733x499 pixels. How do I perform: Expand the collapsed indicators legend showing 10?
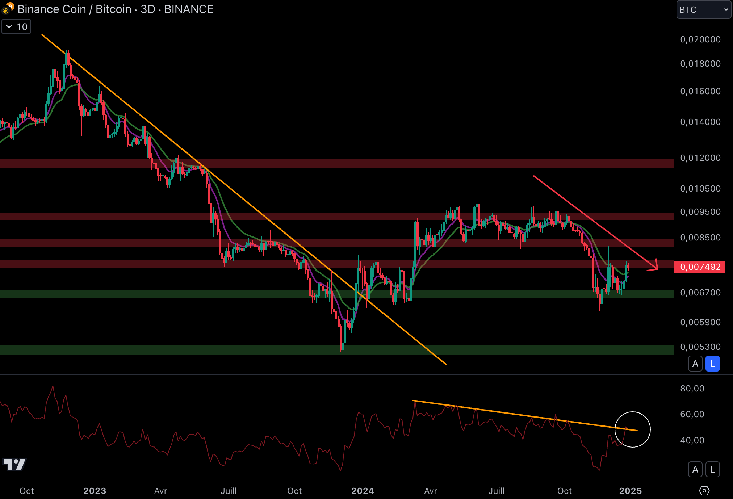point(17,27)
